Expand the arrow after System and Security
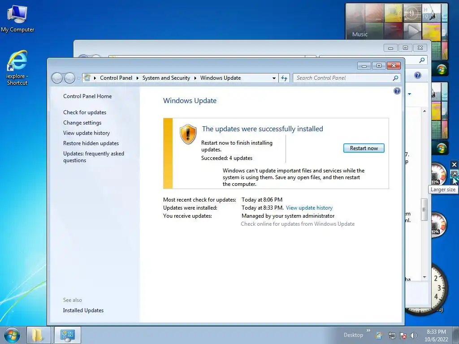459x344 pixels. (x=195, y=78)
